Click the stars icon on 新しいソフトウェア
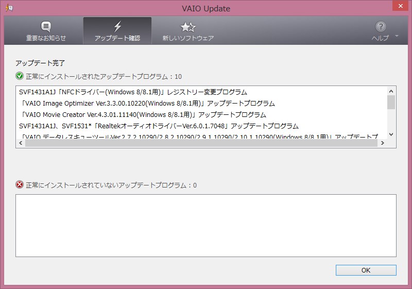This screenshot has width=412, height=289. (188, 27)
